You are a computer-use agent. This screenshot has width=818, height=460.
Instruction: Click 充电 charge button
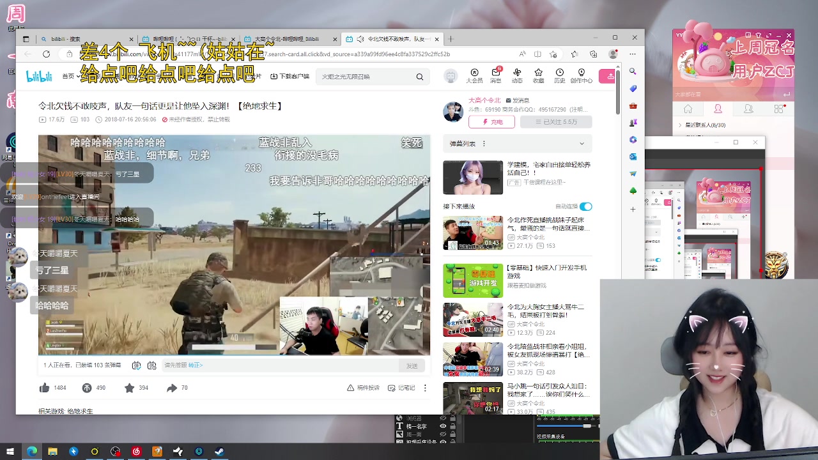tap(491, 122)
